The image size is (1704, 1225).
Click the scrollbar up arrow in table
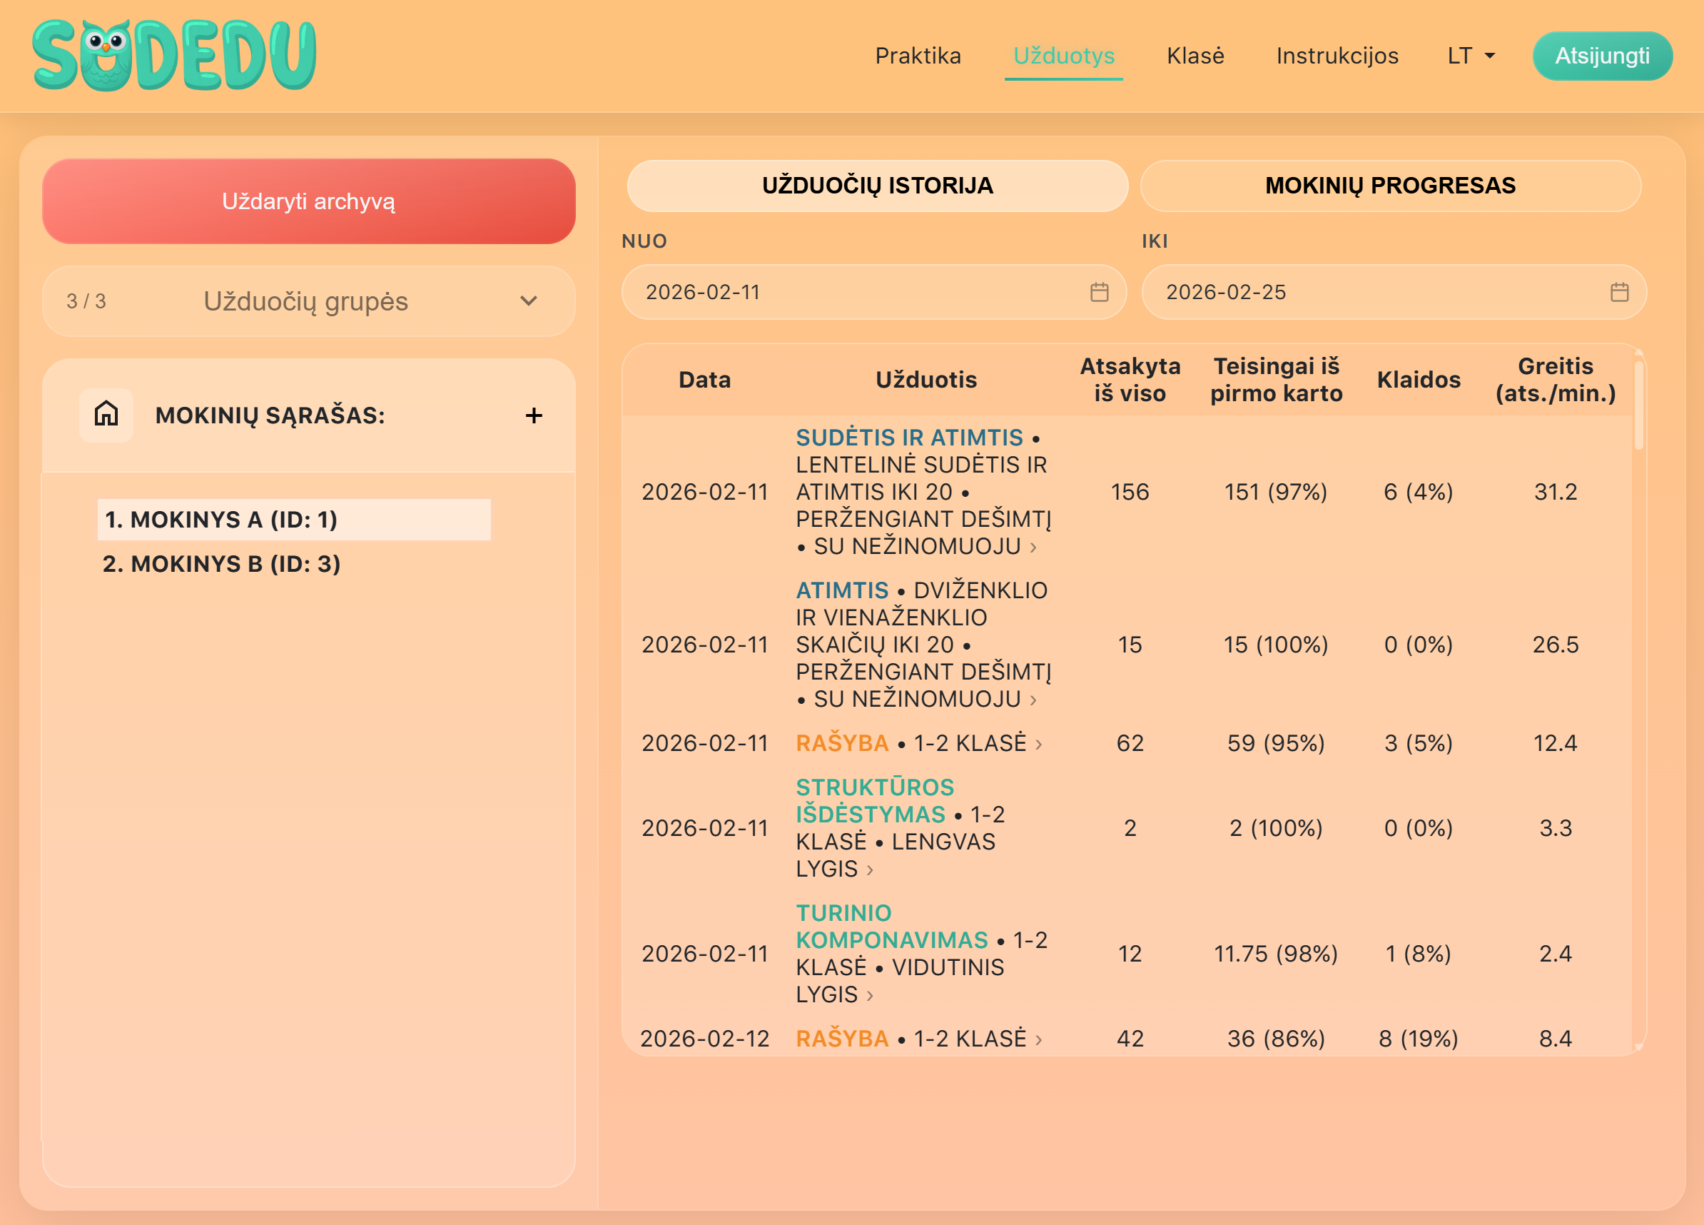click(1638, 353)
